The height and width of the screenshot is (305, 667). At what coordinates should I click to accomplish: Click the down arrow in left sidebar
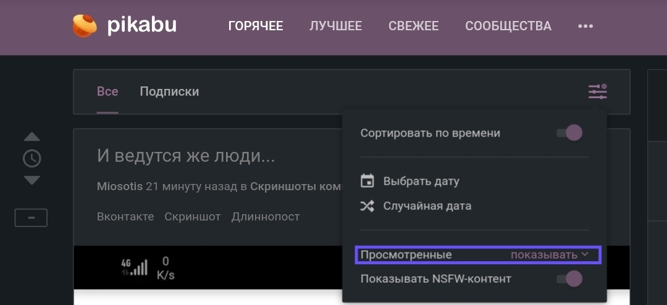coord(31,180)
